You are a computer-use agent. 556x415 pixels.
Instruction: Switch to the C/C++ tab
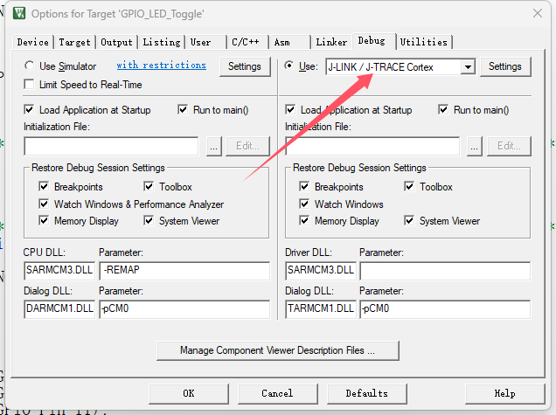pos(245,42)
